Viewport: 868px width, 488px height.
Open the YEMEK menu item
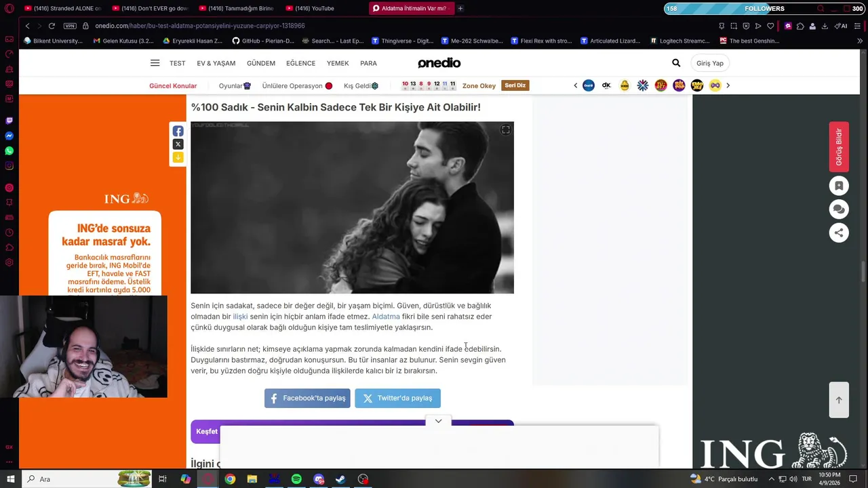point(338,63)
